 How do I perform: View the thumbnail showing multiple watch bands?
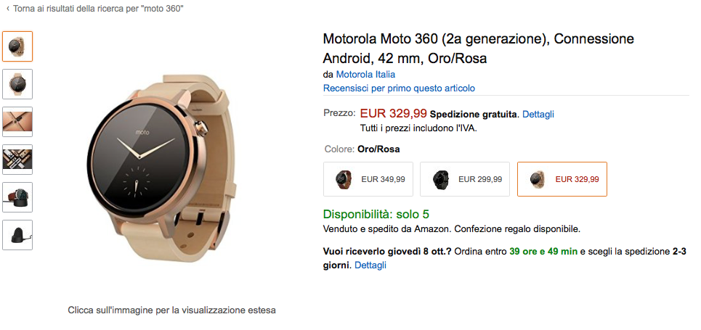click(17, 160)
